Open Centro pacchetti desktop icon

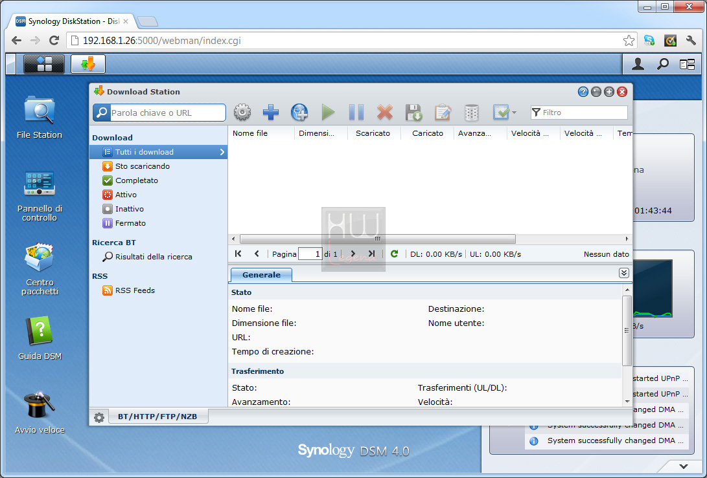point(40,269)
